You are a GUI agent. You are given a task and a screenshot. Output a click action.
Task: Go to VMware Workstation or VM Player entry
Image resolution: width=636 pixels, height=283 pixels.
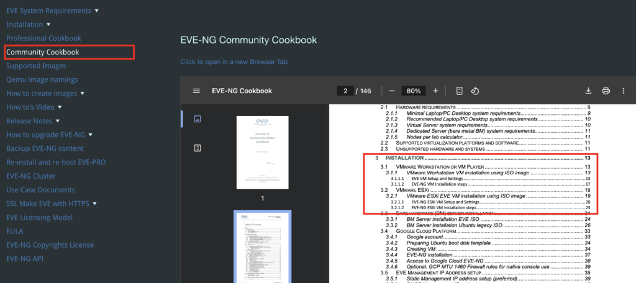[x=484, y=167]
